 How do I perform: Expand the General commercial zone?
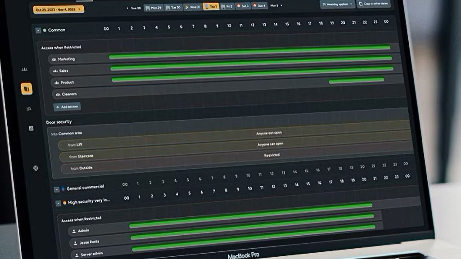[x=56, y=189]
